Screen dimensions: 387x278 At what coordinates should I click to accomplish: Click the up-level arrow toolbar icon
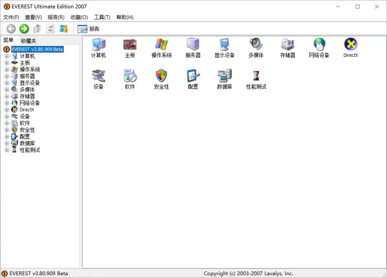[37, 29]
